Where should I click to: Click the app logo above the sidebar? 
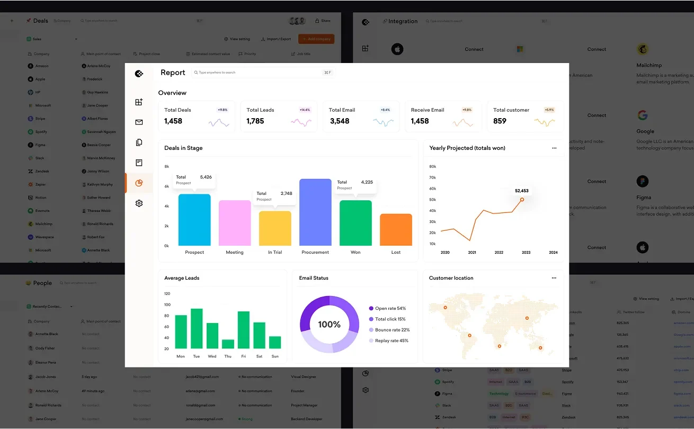point(139,74)
